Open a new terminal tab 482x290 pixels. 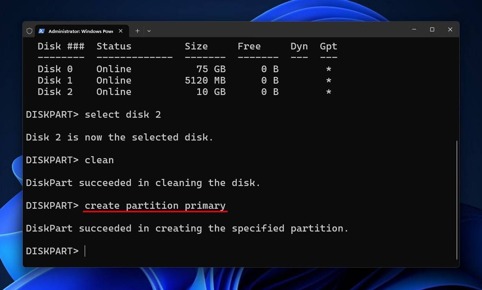(x=137, y=31)
